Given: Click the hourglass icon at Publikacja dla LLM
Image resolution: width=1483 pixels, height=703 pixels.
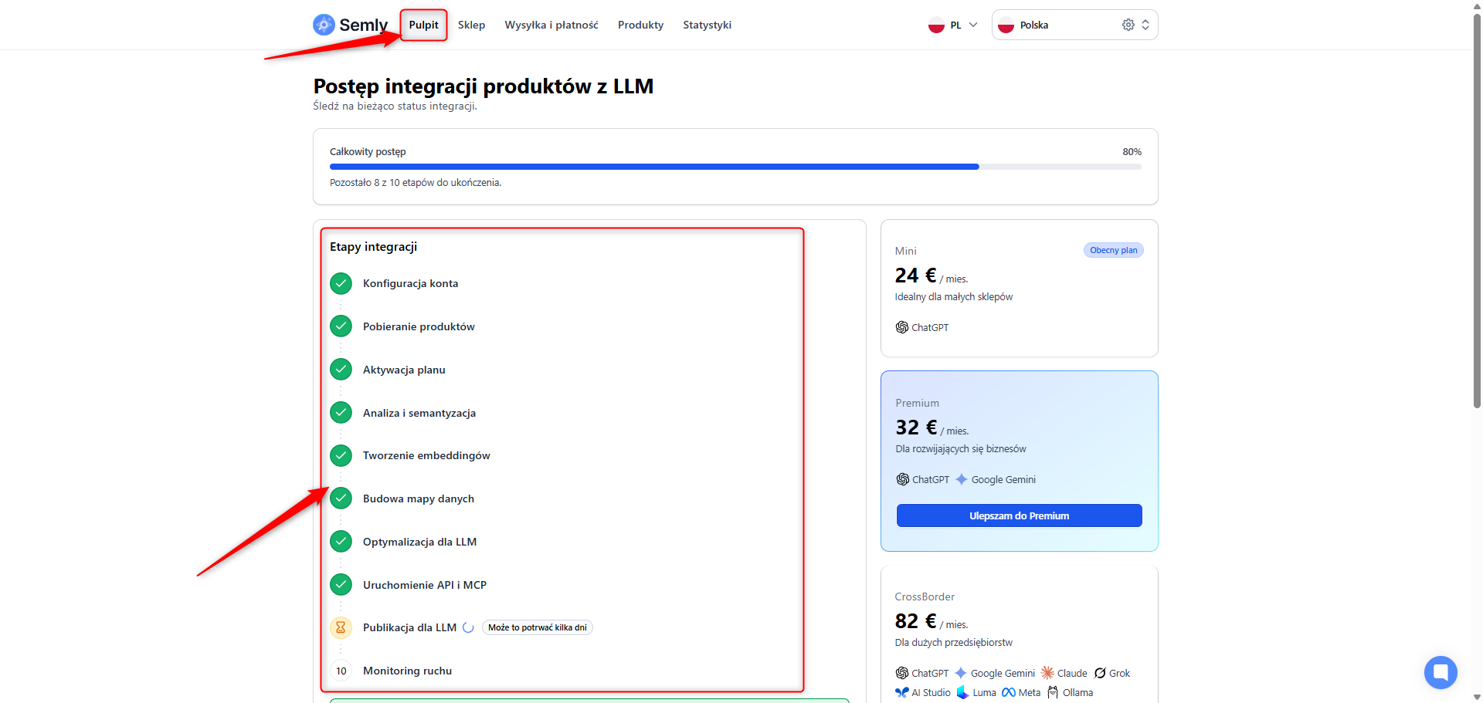Looking at the screenshot, I should (341, 627).
